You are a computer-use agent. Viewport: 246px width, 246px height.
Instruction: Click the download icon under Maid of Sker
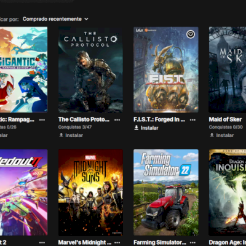212,135
